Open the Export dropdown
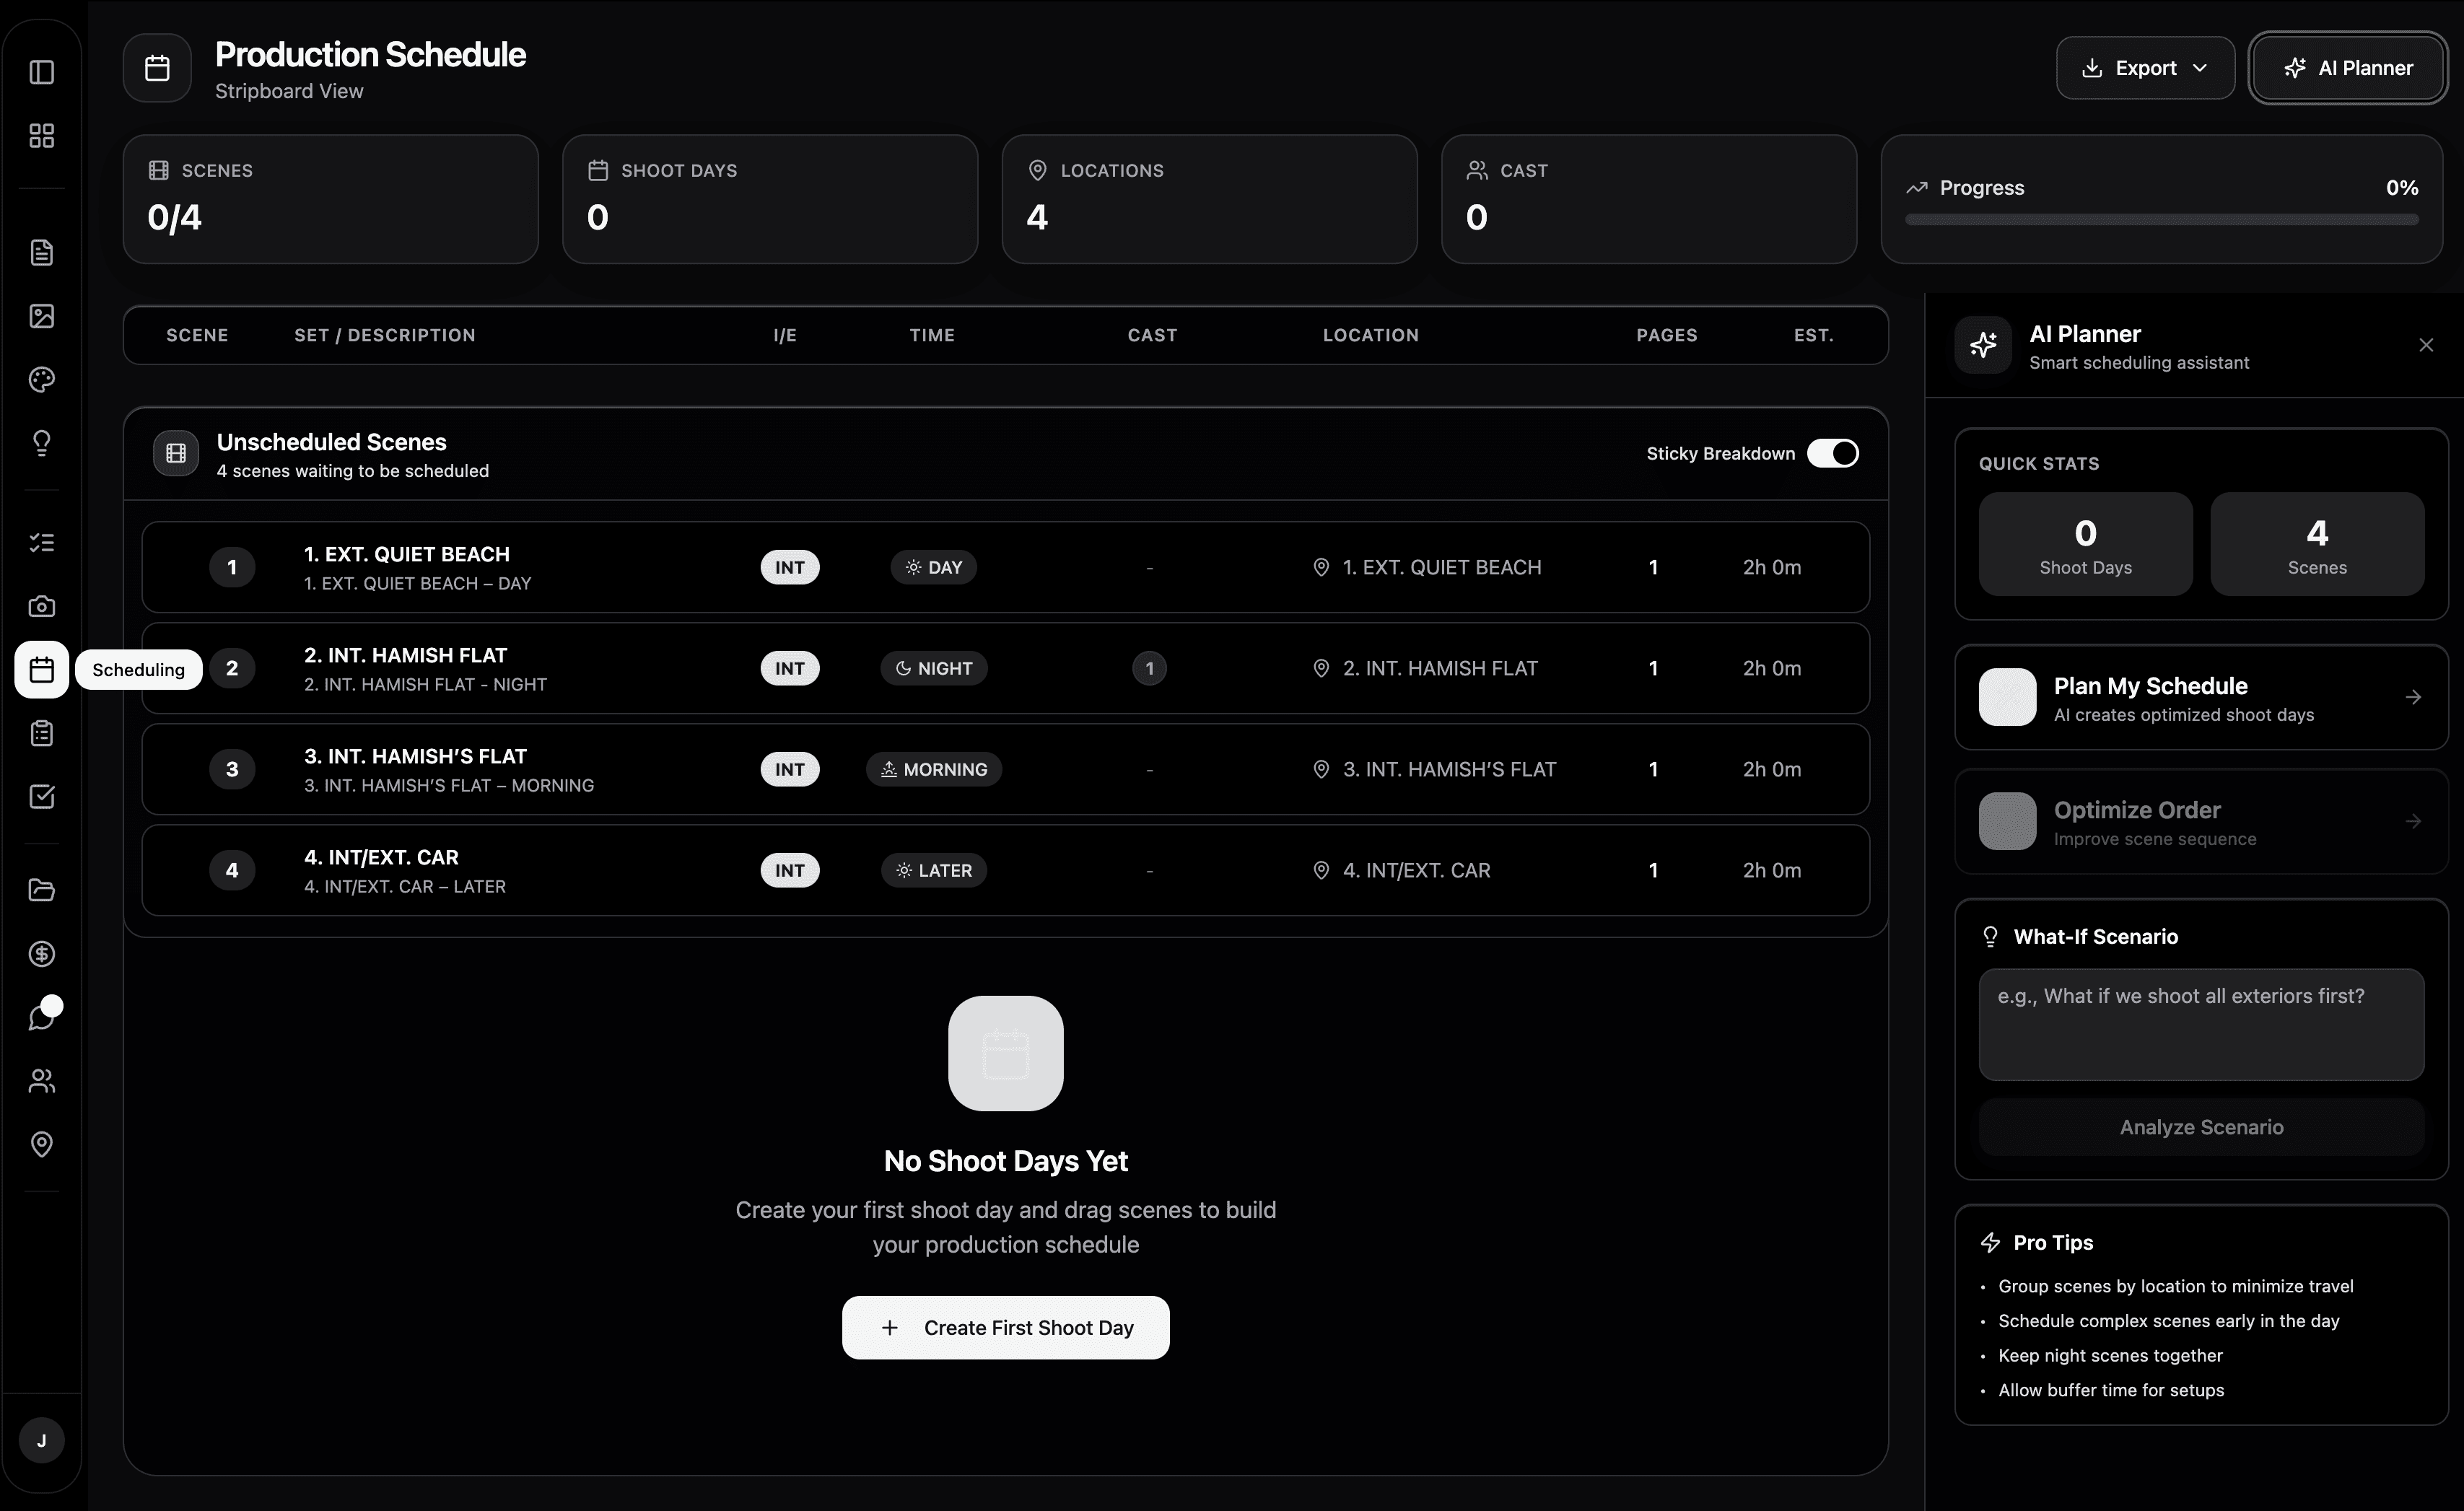Viewport: 2464px width, 1511px height. coord(2145,68)
